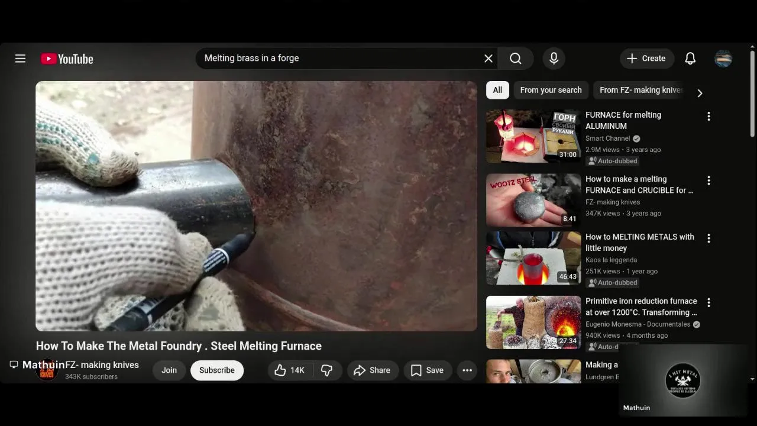Click the Mathuin webcam overlay logo
Image resolution: width=757 pixels, height=426 pixels.
click(x=682, y=379)
